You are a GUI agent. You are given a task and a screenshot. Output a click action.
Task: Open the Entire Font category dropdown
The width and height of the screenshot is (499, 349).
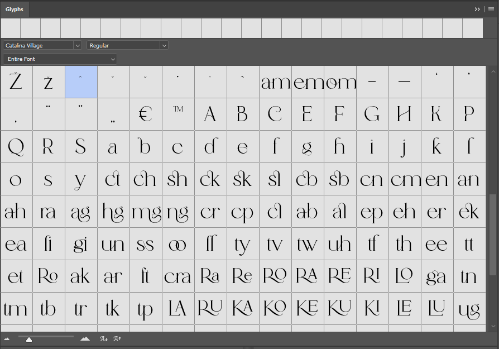(60, 59)
